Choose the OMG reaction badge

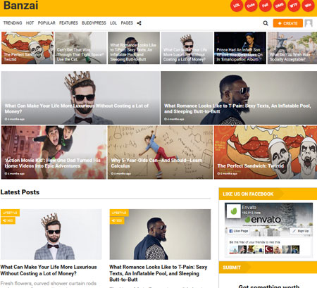click(280, 5)
